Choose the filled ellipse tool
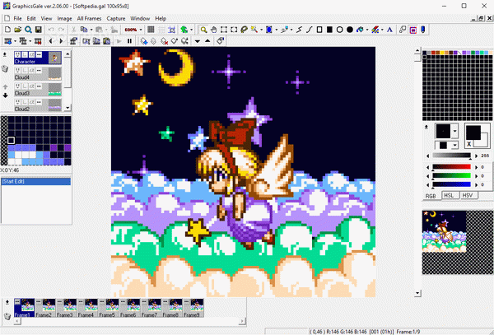494x335 pixels. tap(351, 30)
